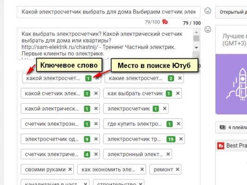The width and height of the screenshot is (247, 185).
Task: Delete the "ремонт" tag
Action: pyautogui.click(x=177, y=169)
